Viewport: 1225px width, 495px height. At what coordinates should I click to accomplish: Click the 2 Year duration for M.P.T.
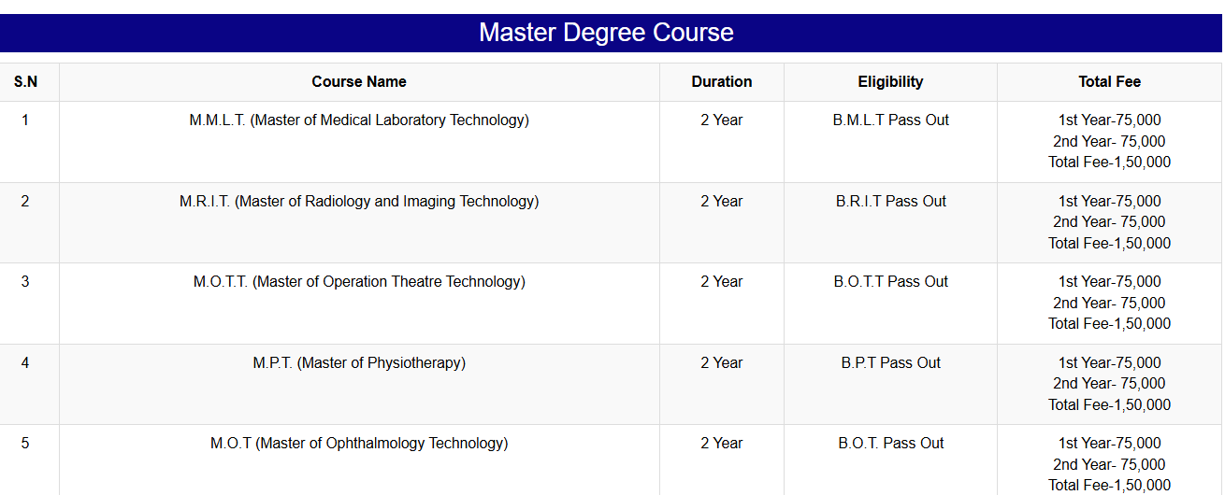722,363
